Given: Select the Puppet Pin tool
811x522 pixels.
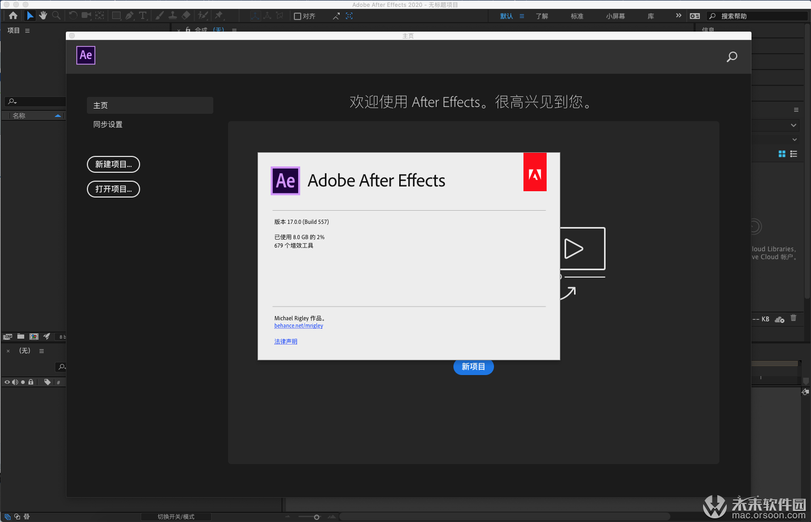Looking at the screenshot, I should tap(219, 16).
